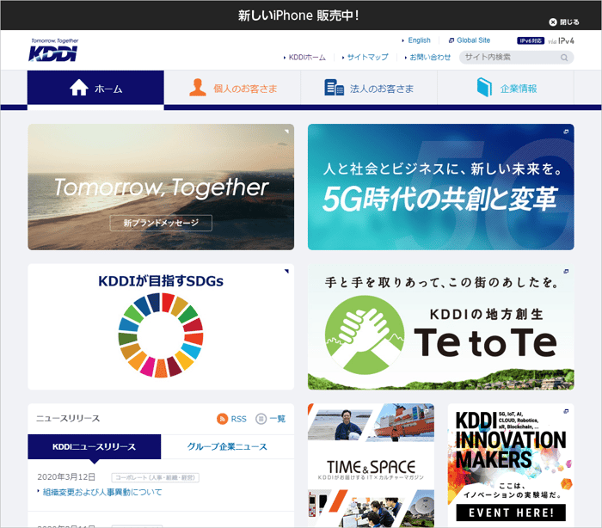Click the search magnifier icon
The width and height of the screenshot is (602, 528).
564,58
